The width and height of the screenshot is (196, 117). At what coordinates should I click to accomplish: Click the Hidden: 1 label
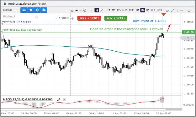tap(9, 16)
